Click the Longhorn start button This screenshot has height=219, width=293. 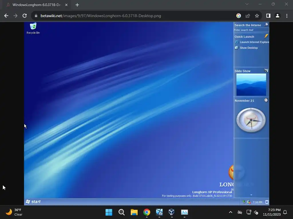(x=33, y=202)
